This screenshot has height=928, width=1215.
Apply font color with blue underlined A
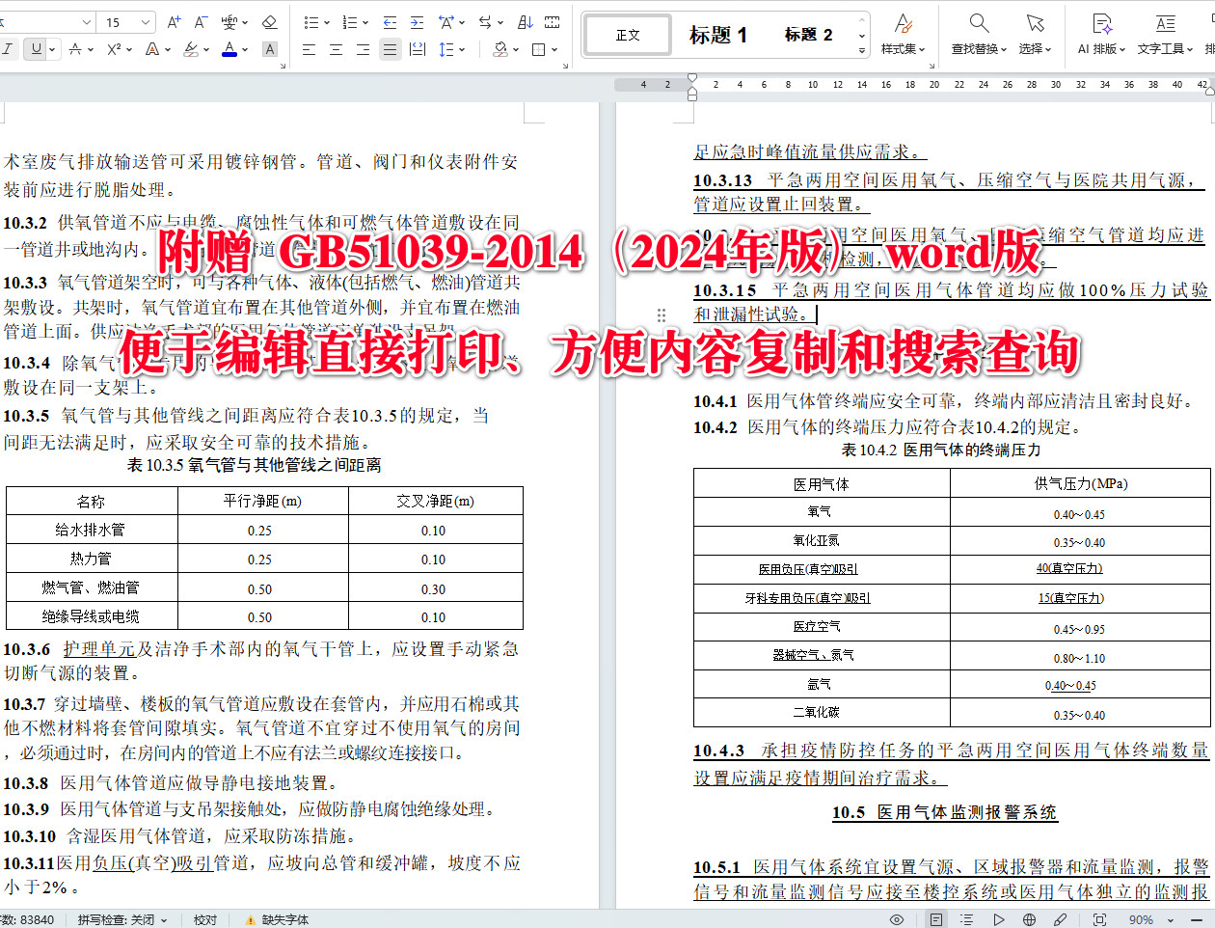(x=229, y=49)
